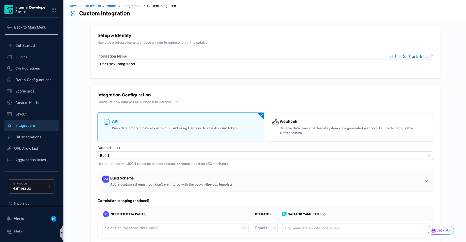The height and width of the screenshot is (242, 466).
Task: Click the Ingested Data Path info icon
Action: 146,214
